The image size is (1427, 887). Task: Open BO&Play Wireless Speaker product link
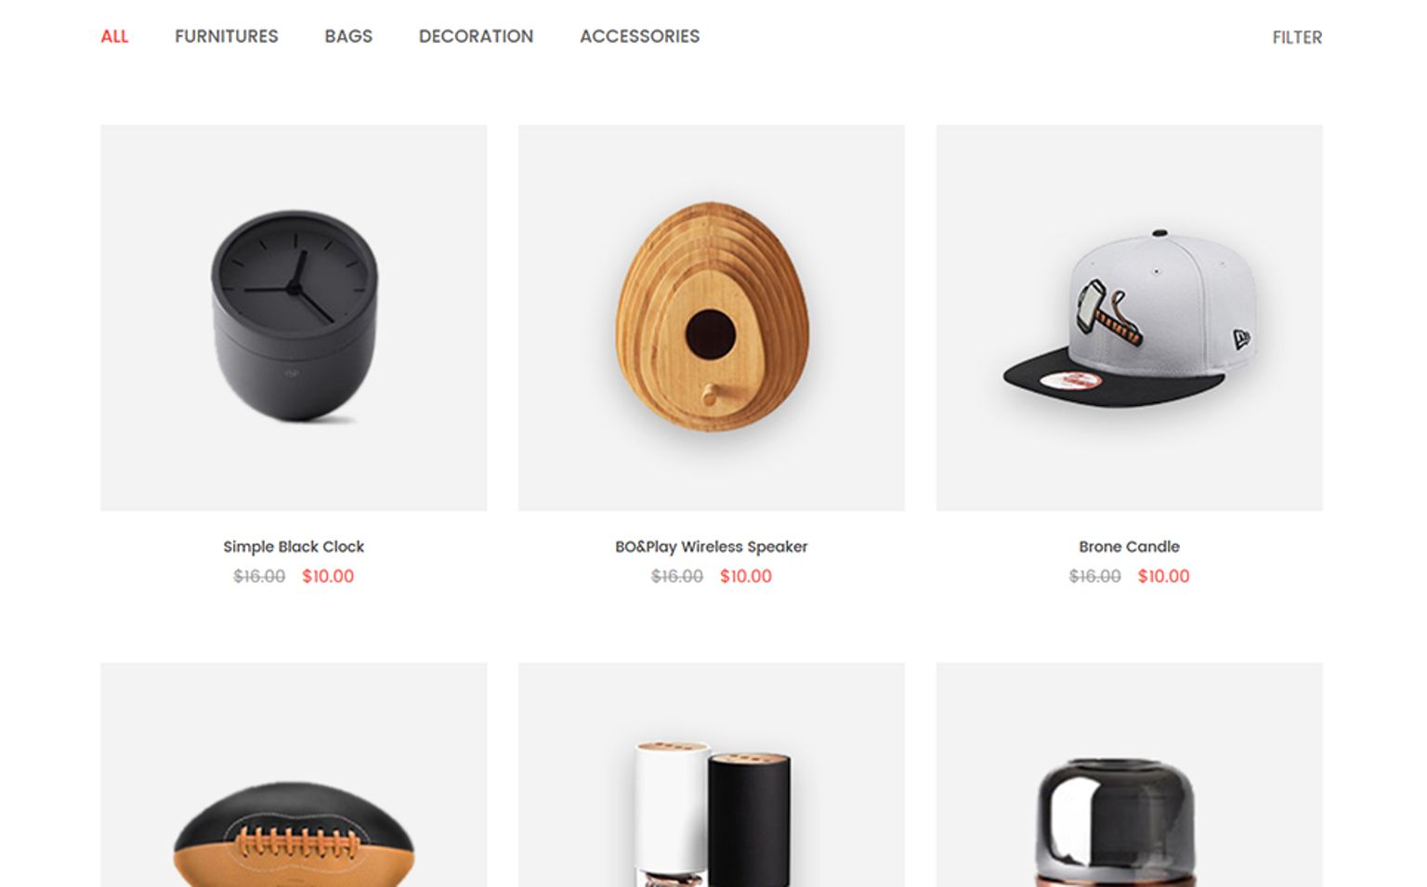tap(712, 546)
